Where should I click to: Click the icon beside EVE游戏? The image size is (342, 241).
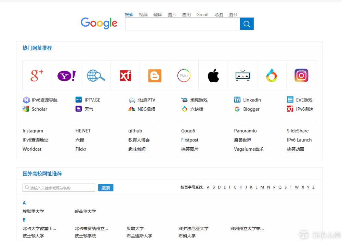(x=290, y=100)
